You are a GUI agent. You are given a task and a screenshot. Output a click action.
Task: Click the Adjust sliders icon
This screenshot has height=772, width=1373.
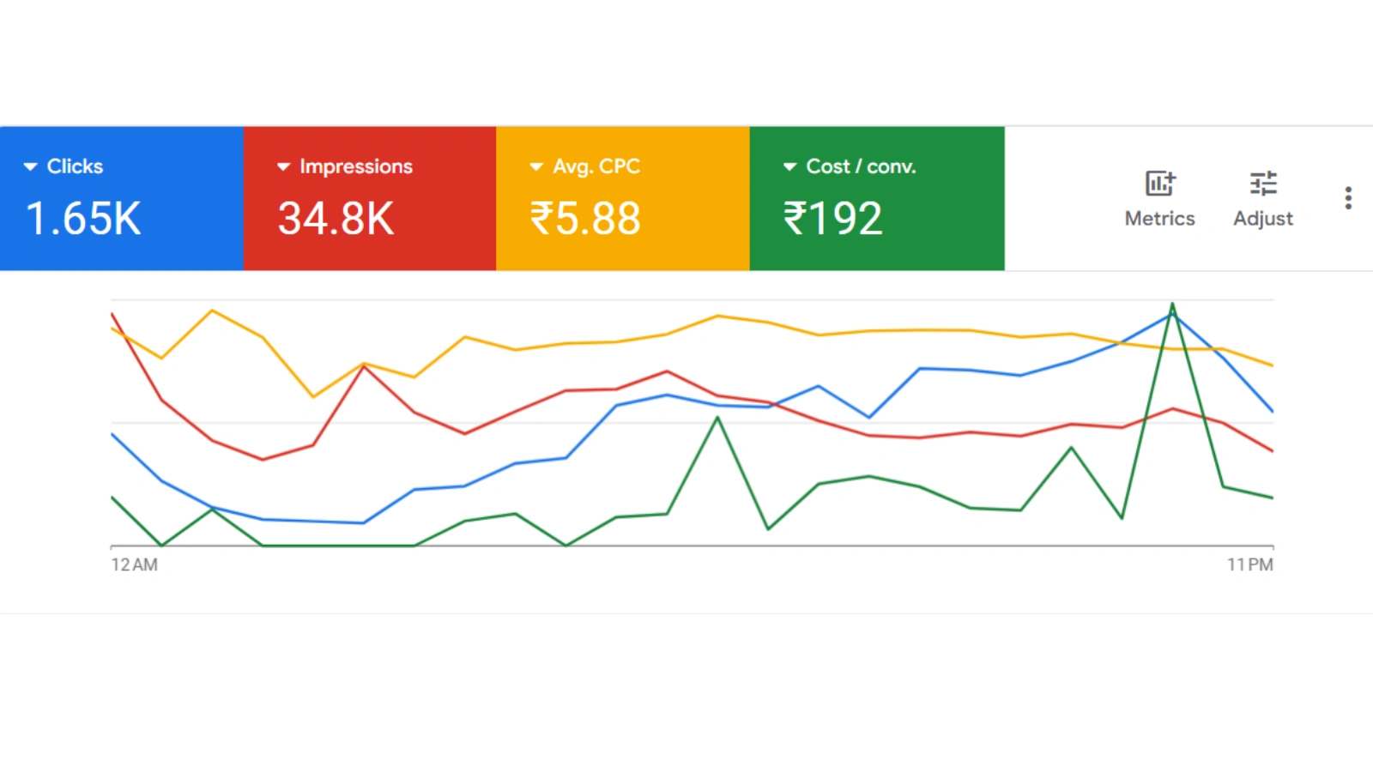[1263, 184]
